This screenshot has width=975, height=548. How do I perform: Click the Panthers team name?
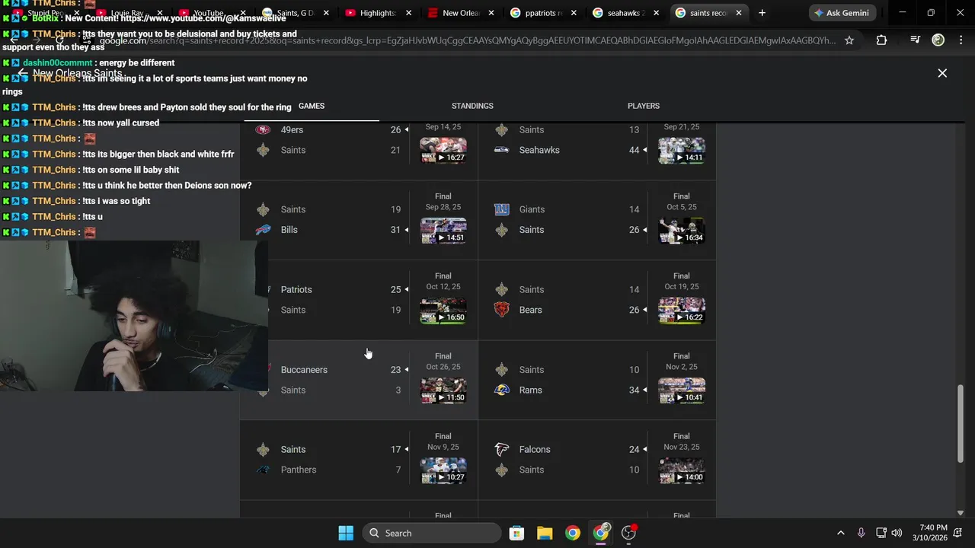pyautogui.click(x=299, y=470)
